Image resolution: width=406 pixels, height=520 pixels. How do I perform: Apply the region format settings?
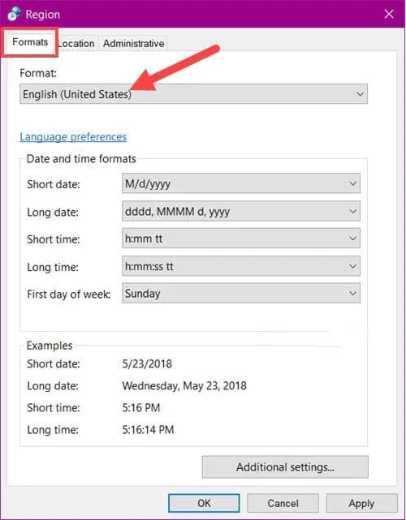point(361,503)
